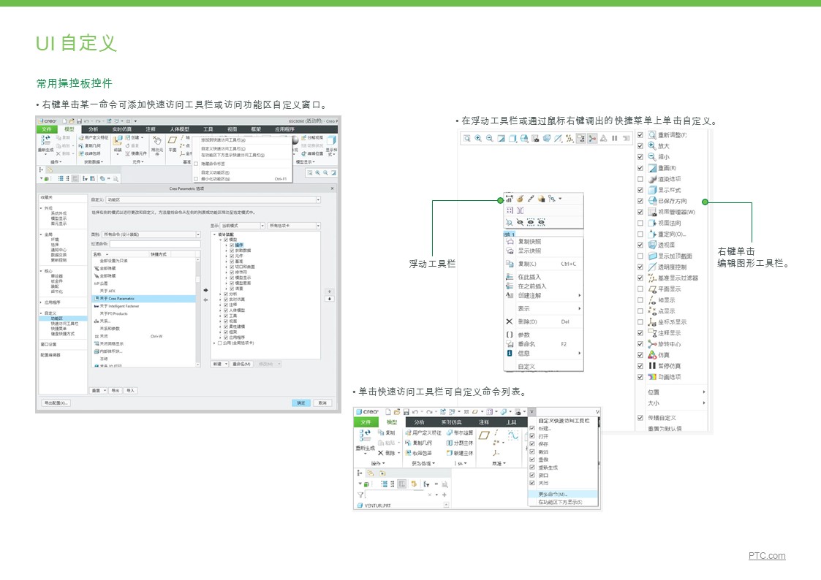The image size is (821, 580).
Task: Click 导出配置 button in options dialog
Action: click(x=56, y=403)
